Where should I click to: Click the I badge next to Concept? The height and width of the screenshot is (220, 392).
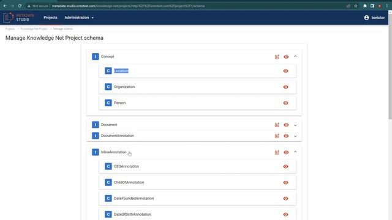96,57
